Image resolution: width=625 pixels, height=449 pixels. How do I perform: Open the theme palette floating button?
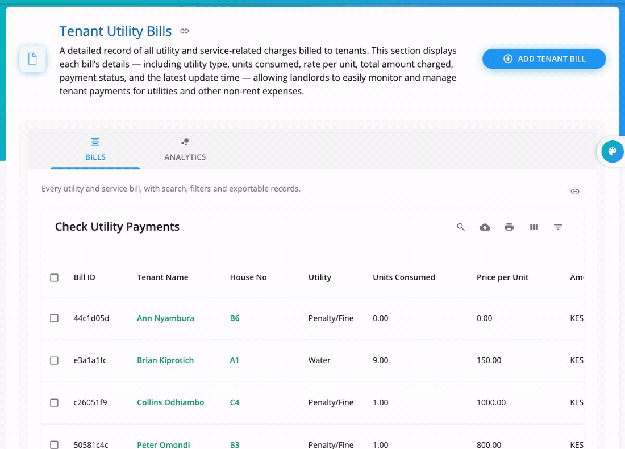click(x=612, y=152)
